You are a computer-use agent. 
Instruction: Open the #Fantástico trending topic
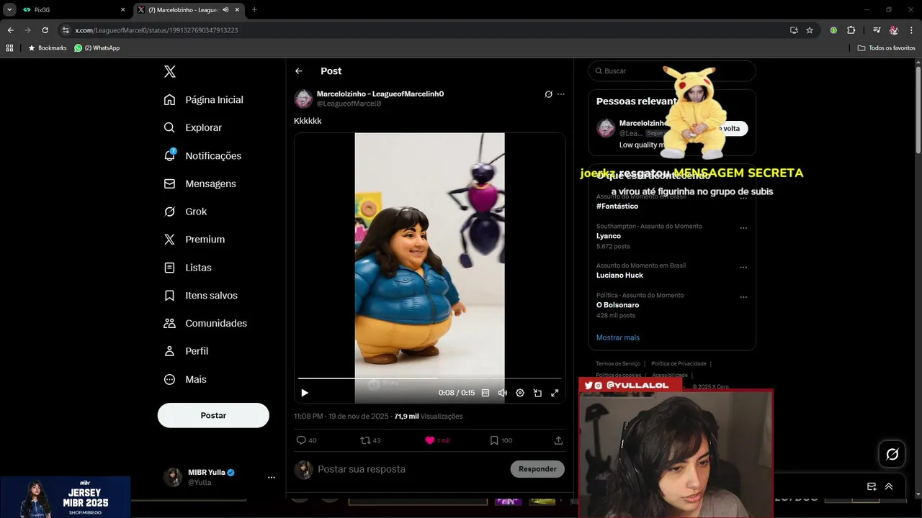pyautogui.click(x=617, y=206)
